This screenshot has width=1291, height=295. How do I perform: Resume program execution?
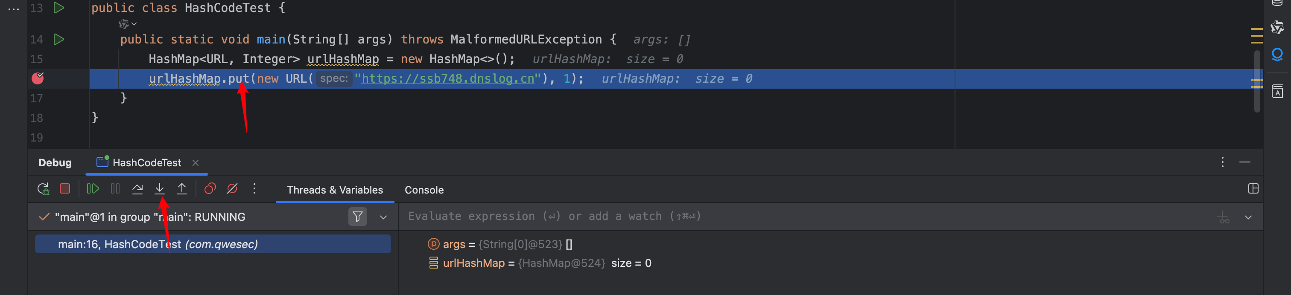[93, 189]
